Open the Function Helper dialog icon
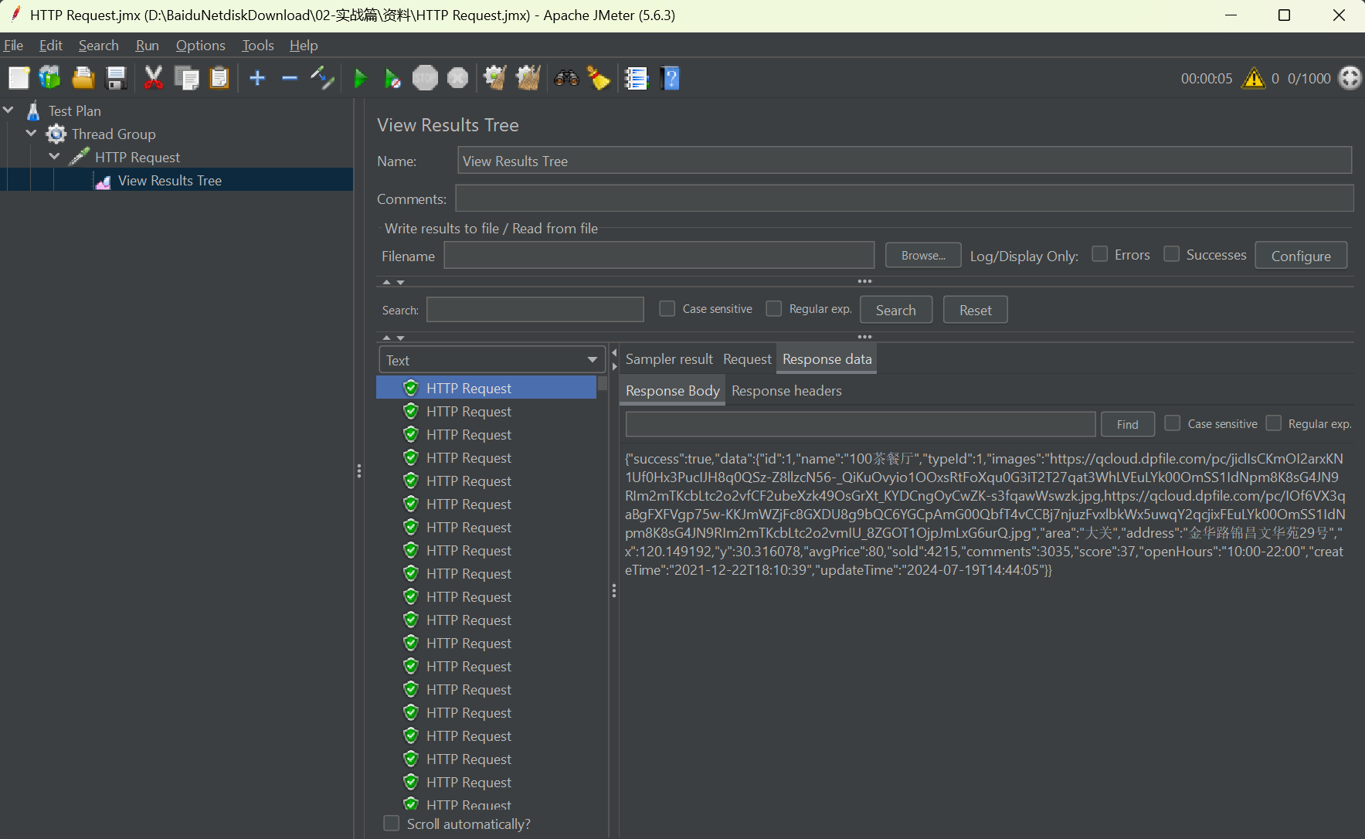Screen dimensions: 1365x839 coord(636,78)
